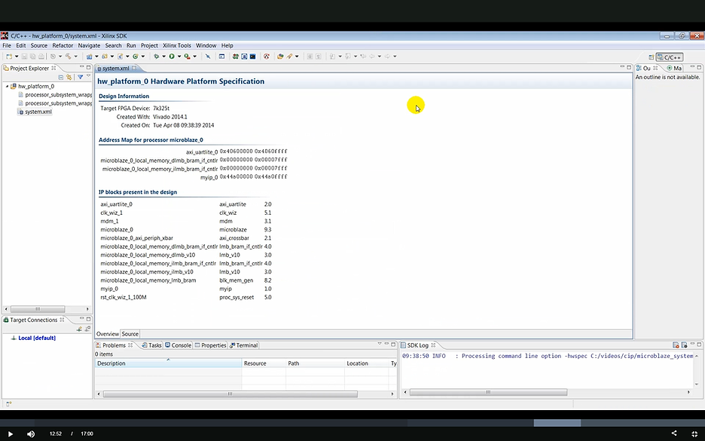
Task: Click the Run icon in the toolbar
Action: tap(172, 57)
